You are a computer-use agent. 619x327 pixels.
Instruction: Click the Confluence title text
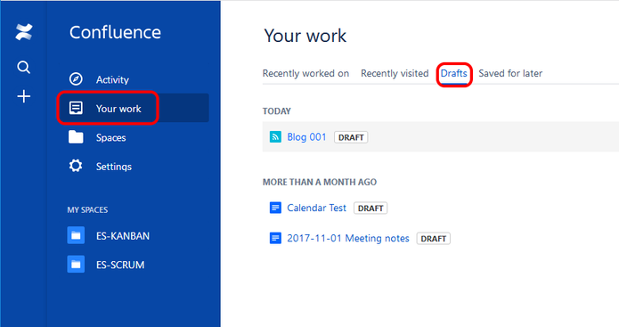point(115,32)
